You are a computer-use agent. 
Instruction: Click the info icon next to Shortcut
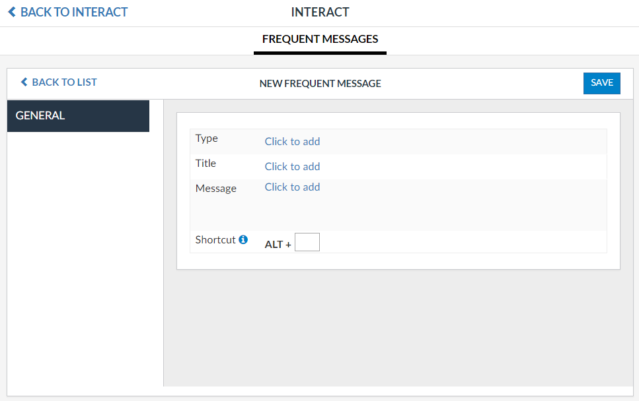243,240
